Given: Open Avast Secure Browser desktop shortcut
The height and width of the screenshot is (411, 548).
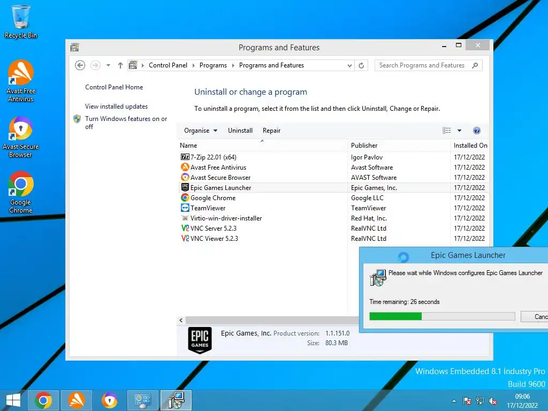Looking at the screenshot, I should pos(21,137).
